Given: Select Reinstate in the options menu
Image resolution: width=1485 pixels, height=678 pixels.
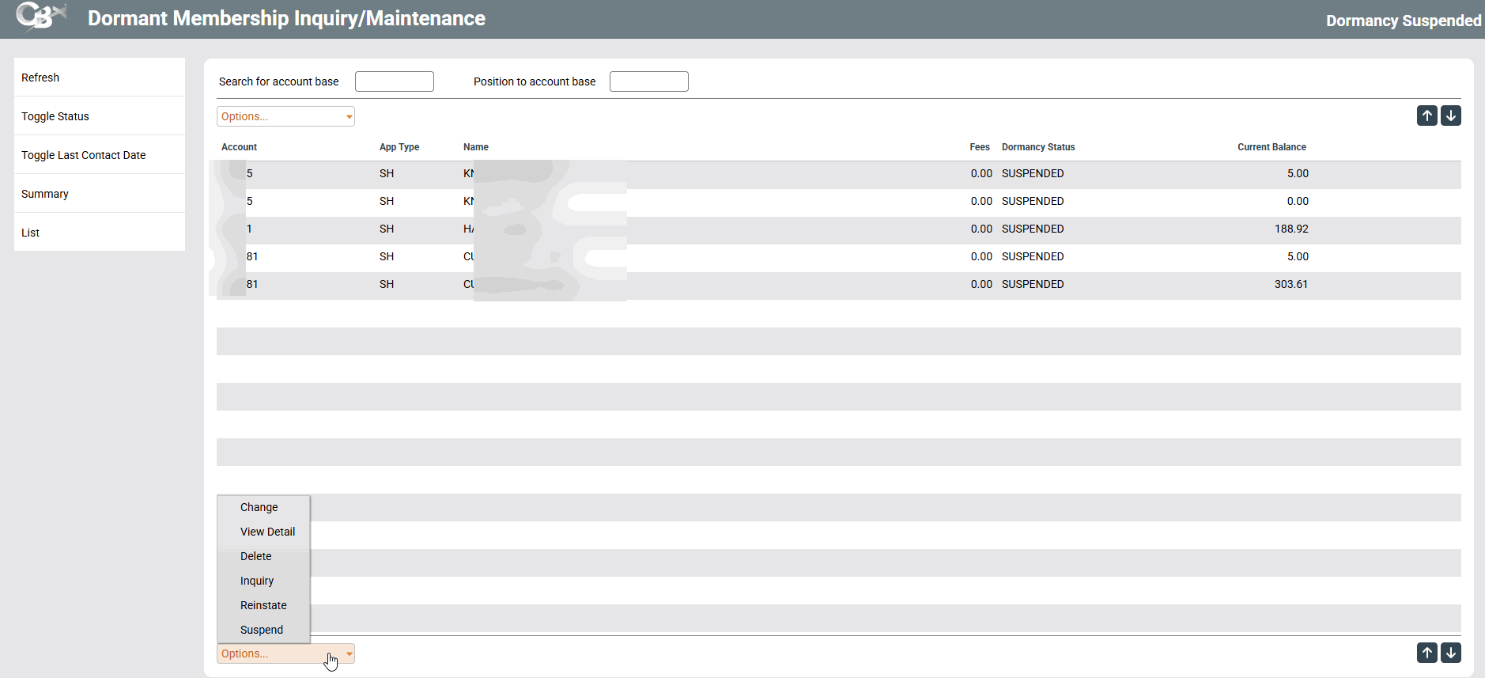Looking at the screenshot, I should tap(263, 605).
